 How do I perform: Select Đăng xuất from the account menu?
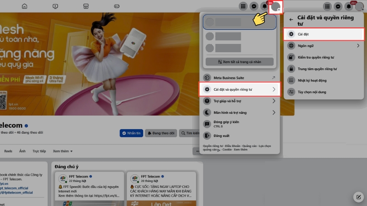pos(222,136)
